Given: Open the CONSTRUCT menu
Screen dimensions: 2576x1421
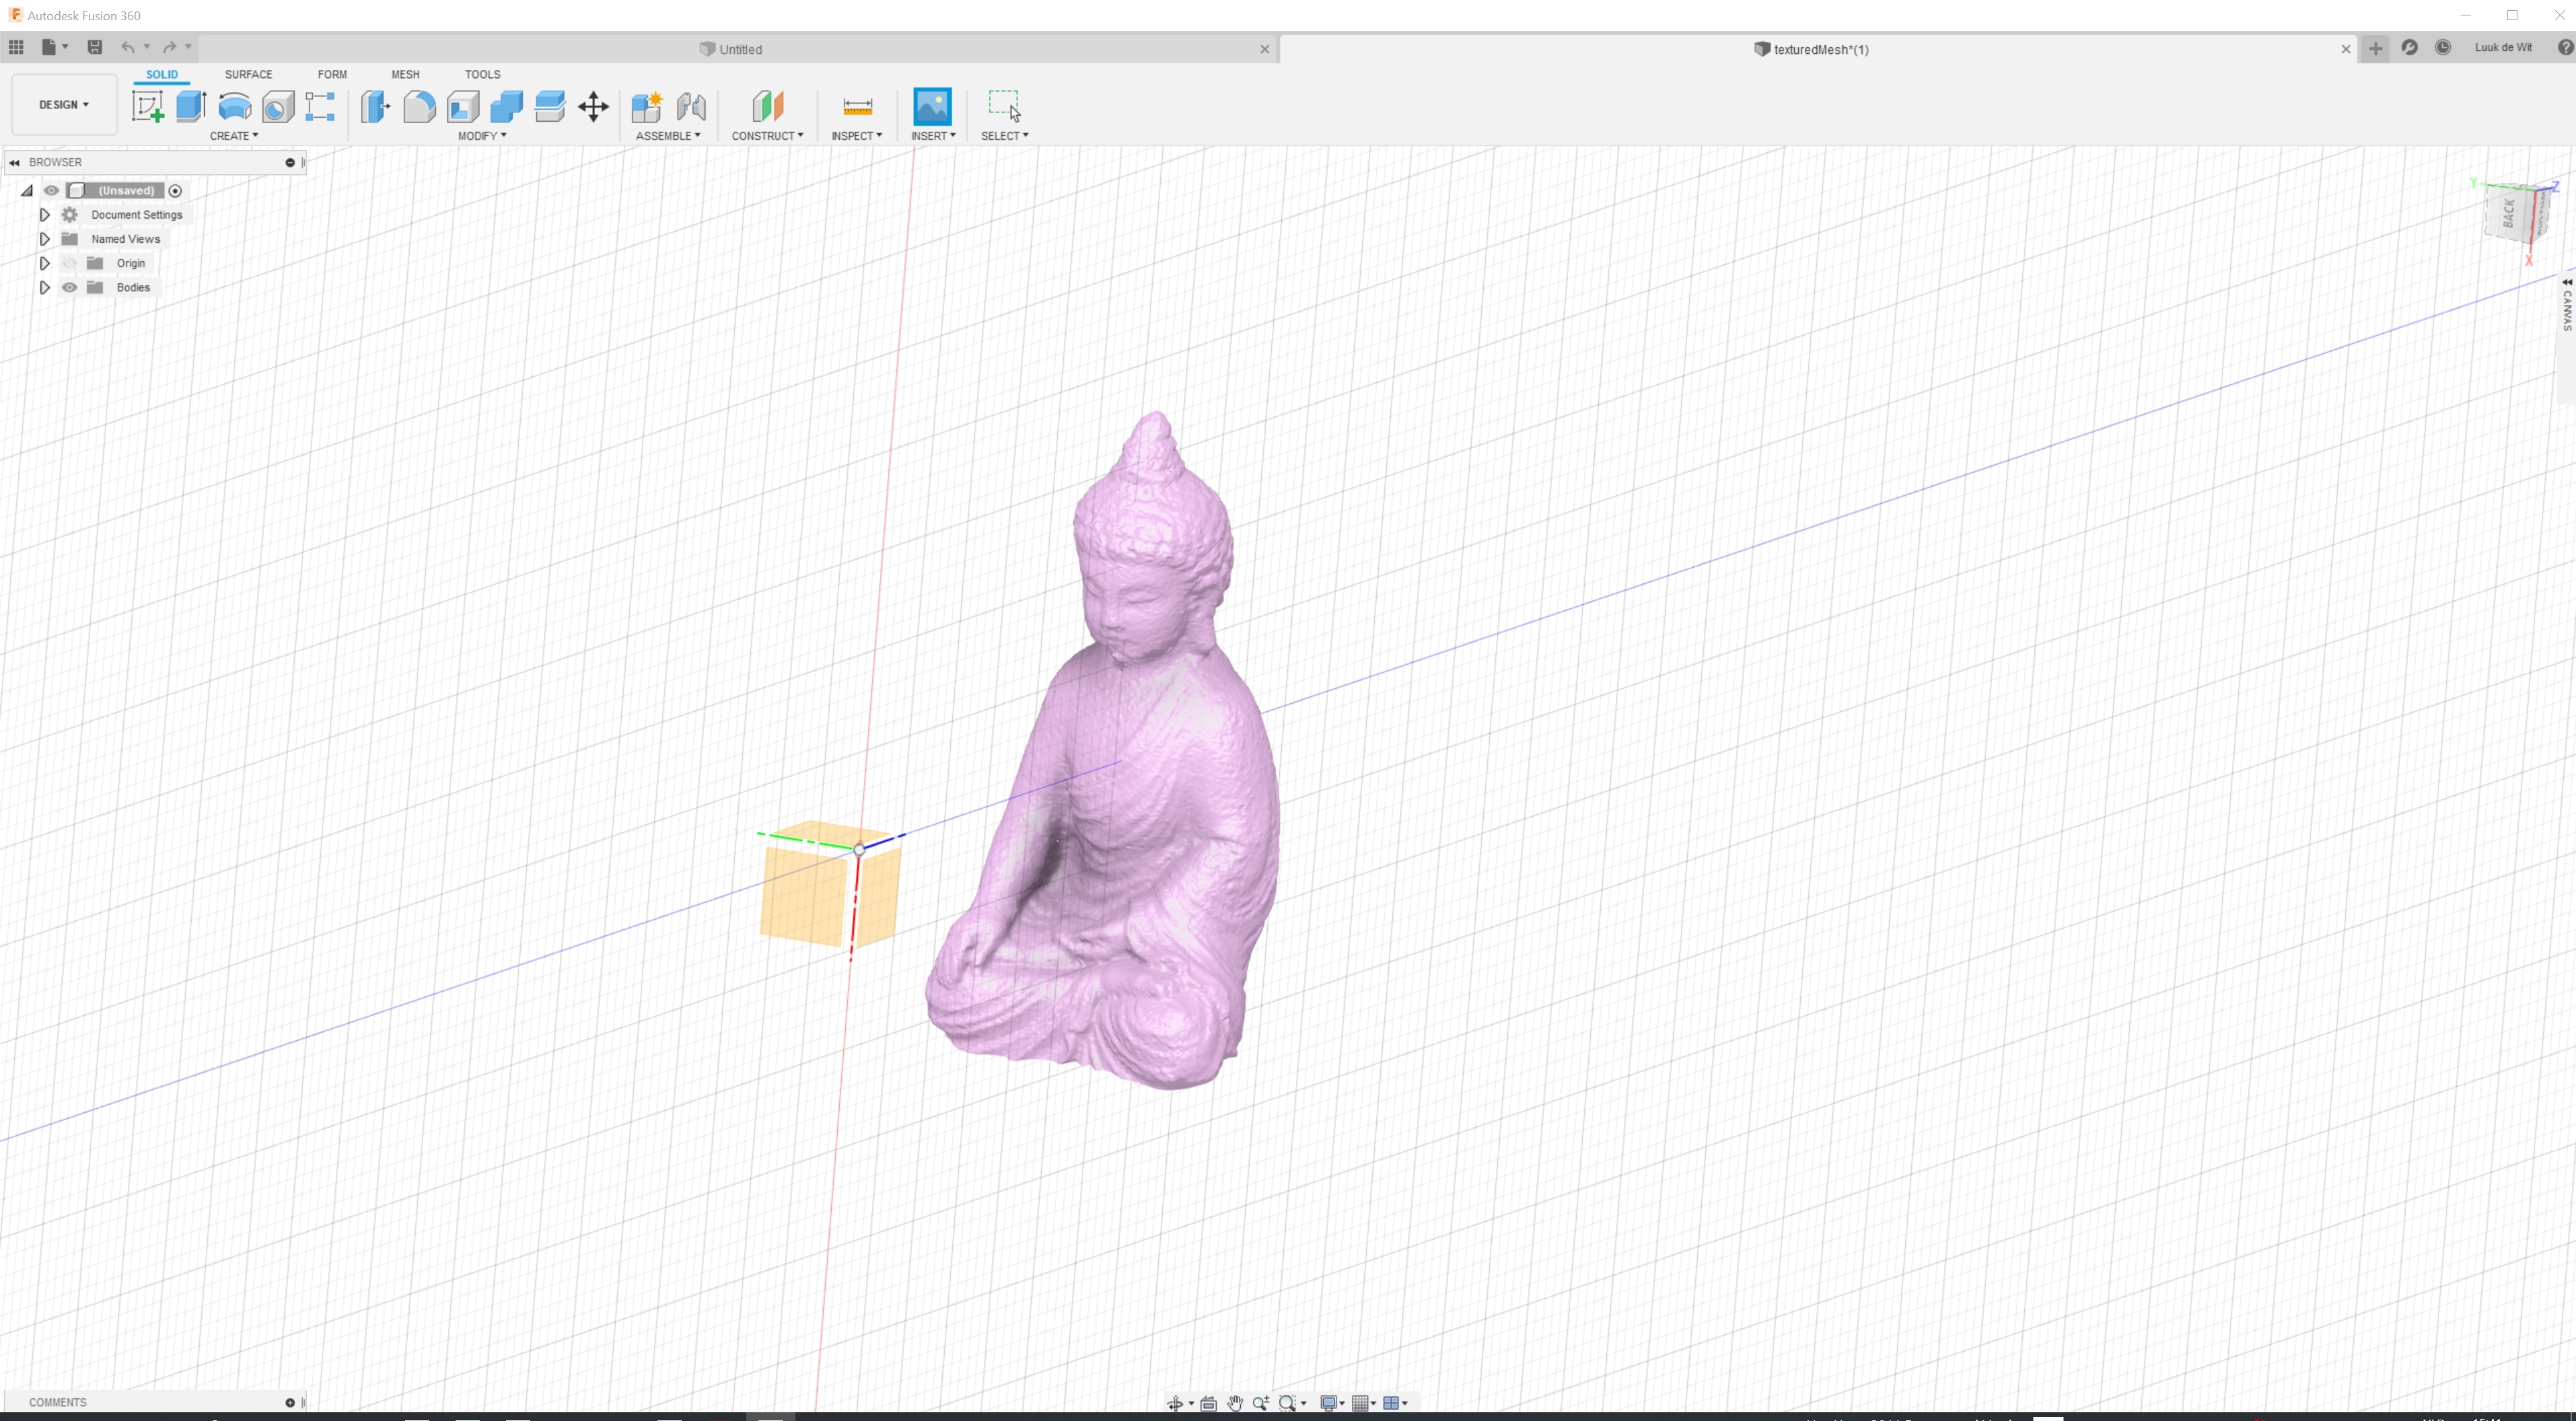Looking at the screenshot, I should click(767, 136).
